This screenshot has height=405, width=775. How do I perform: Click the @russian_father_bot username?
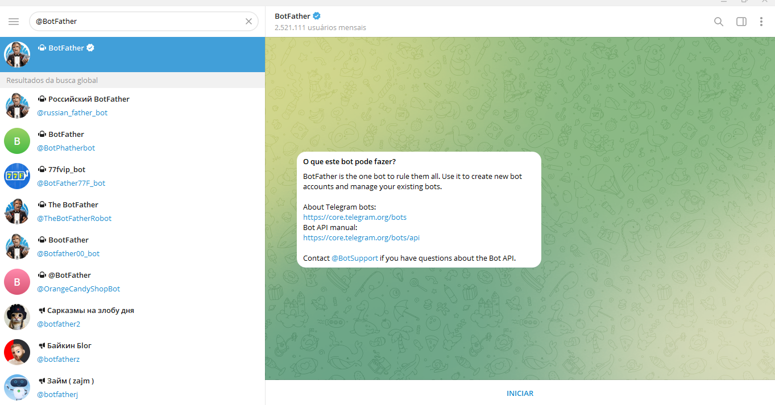coord(72,112)
